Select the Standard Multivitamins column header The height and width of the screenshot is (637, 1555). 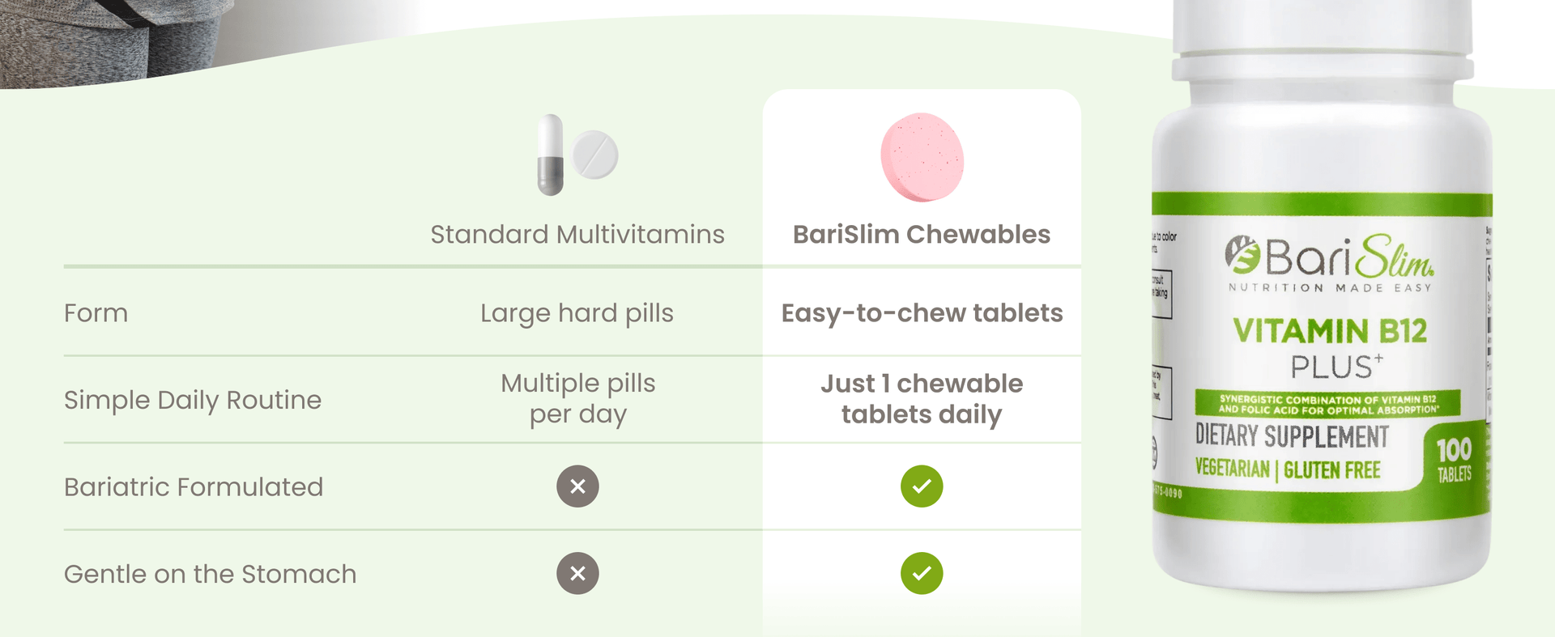(577, 235)
